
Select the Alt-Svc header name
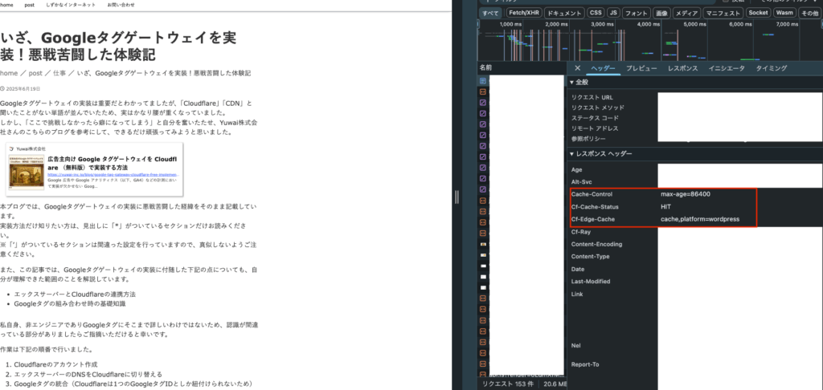(581, 182)
